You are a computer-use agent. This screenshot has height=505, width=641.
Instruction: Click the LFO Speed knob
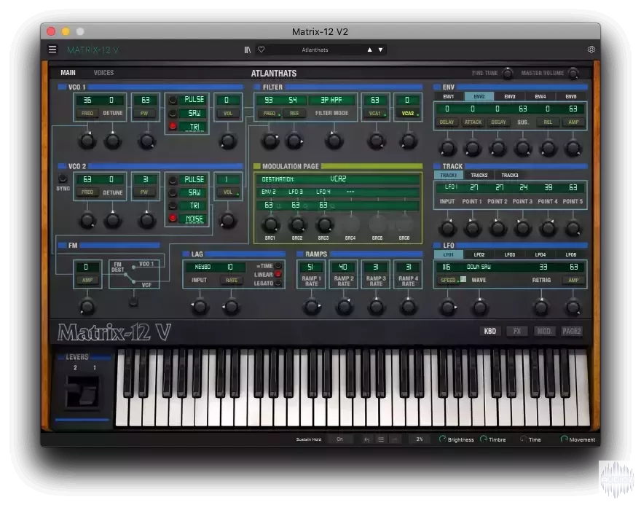pyautogui.click(x=448, y=307)
